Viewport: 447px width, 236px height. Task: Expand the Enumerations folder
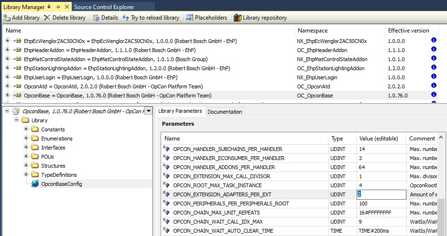26,138
